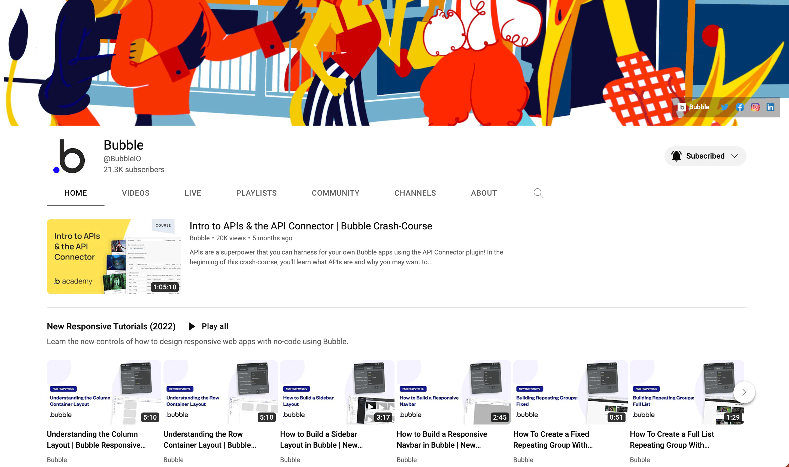Open the New Responsive Tutorials (2022) playlist title
Viewport: 789px width, 467px height.
pyautogui.click(x=111, y=326)
